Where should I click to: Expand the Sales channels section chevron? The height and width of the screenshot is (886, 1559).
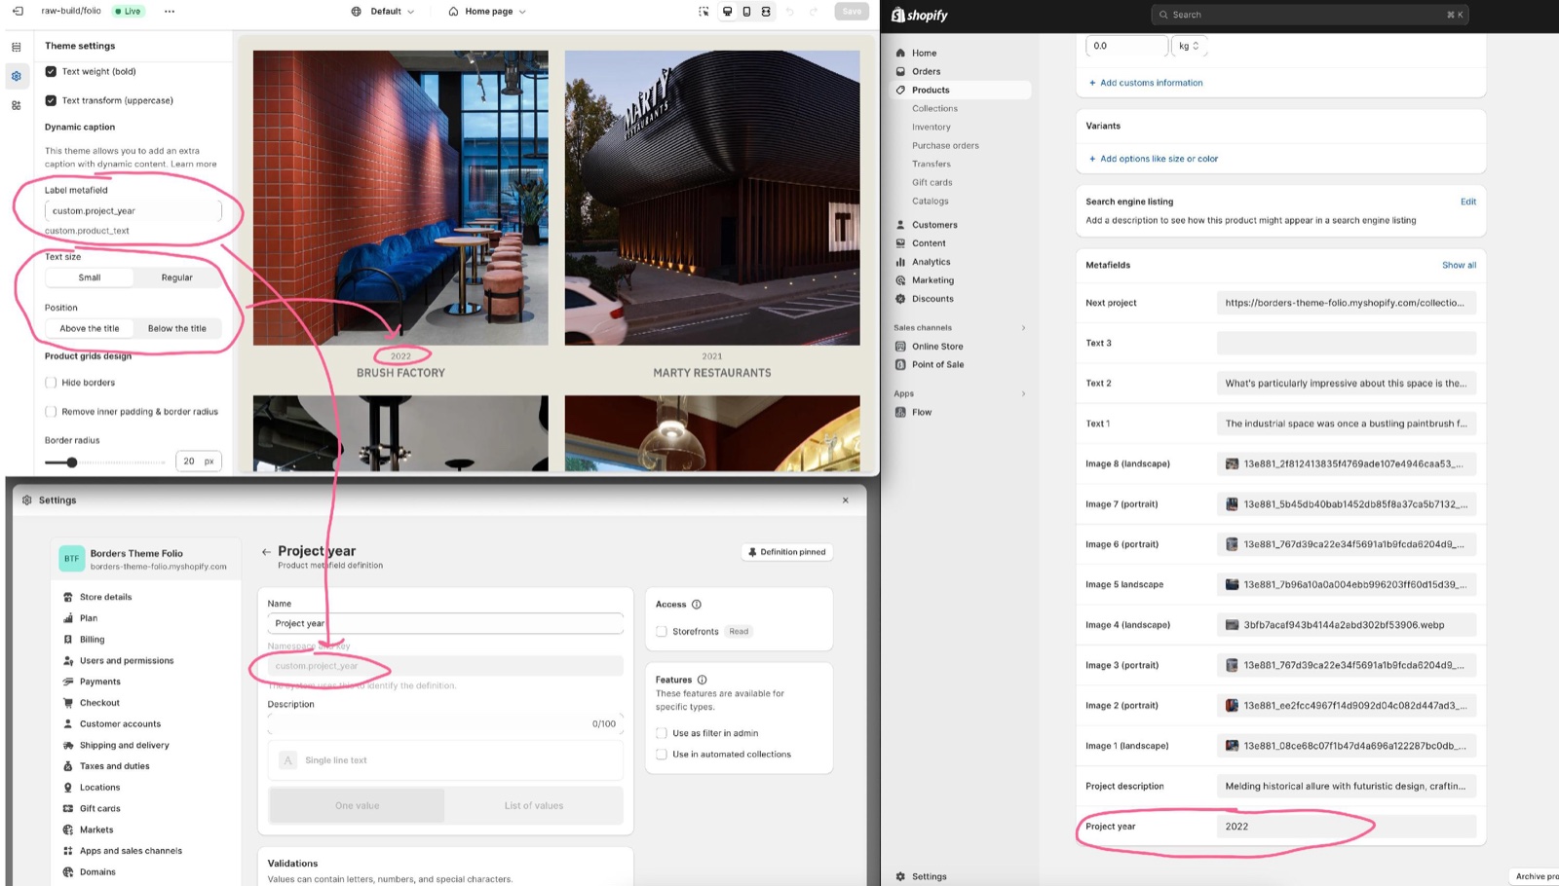click(x=1023, y=328)
